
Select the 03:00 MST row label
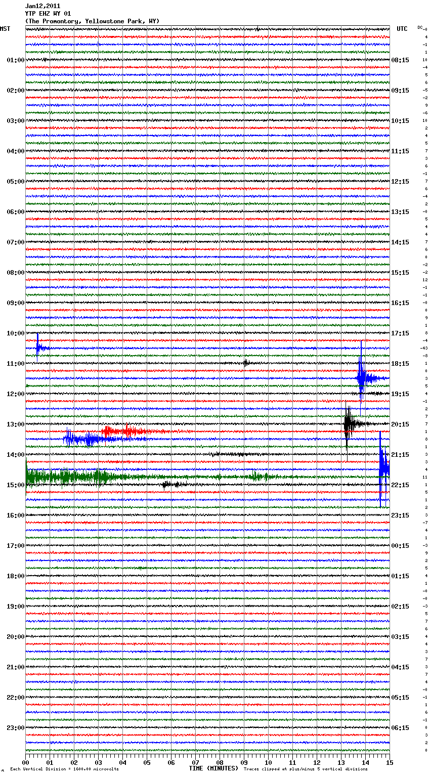pos(15,121)
